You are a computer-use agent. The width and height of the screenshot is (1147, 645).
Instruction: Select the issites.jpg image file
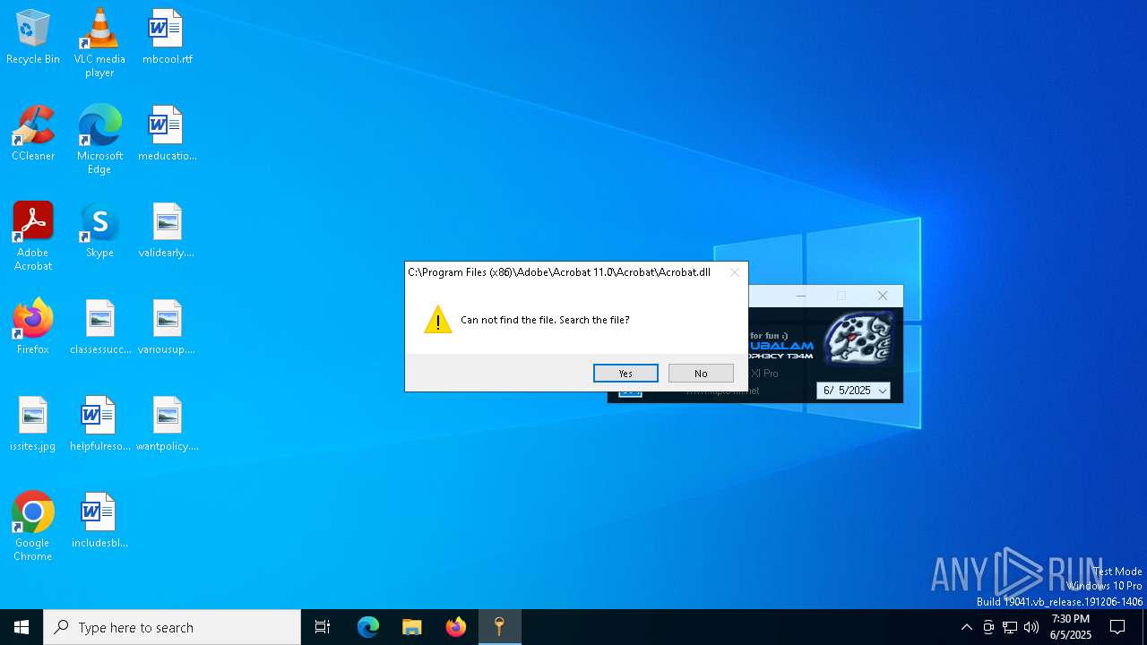click(33, 425)
